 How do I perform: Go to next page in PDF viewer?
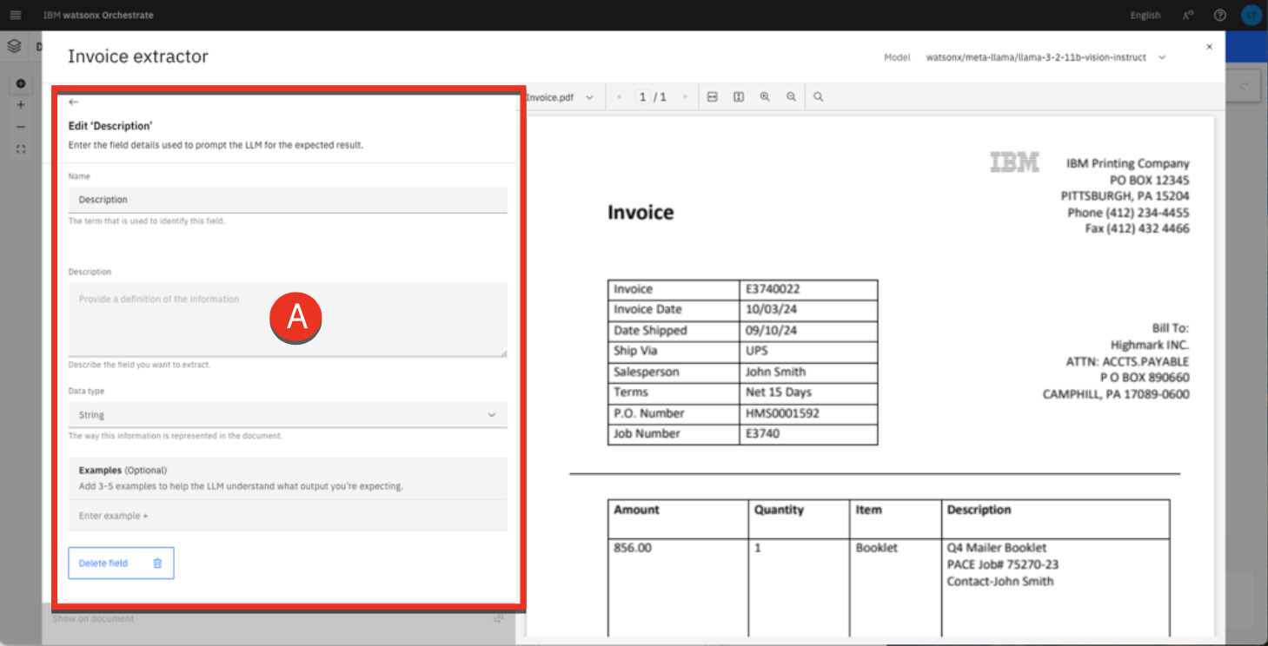685,97
